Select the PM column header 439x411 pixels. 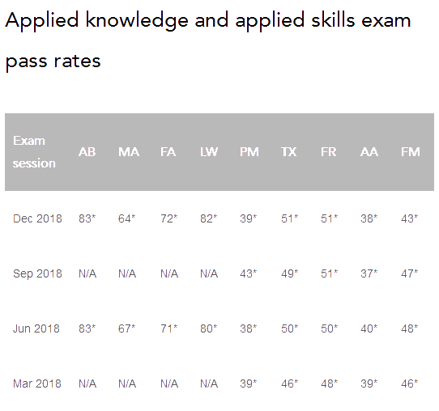tap(249, 152)
